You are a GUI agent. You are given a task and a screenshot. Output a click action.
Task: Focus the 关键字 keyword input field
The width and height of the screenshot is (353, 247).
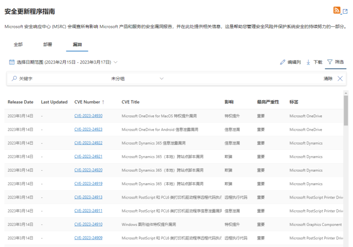(56, 79)
